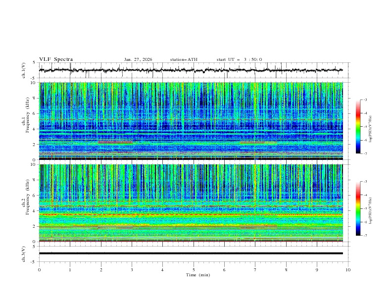This screenshot has width=392, height=303.
Task: Select the "ch.2 Frequency (kHz)" axis label
Action: pyautogui.click(x=26, y=203)
